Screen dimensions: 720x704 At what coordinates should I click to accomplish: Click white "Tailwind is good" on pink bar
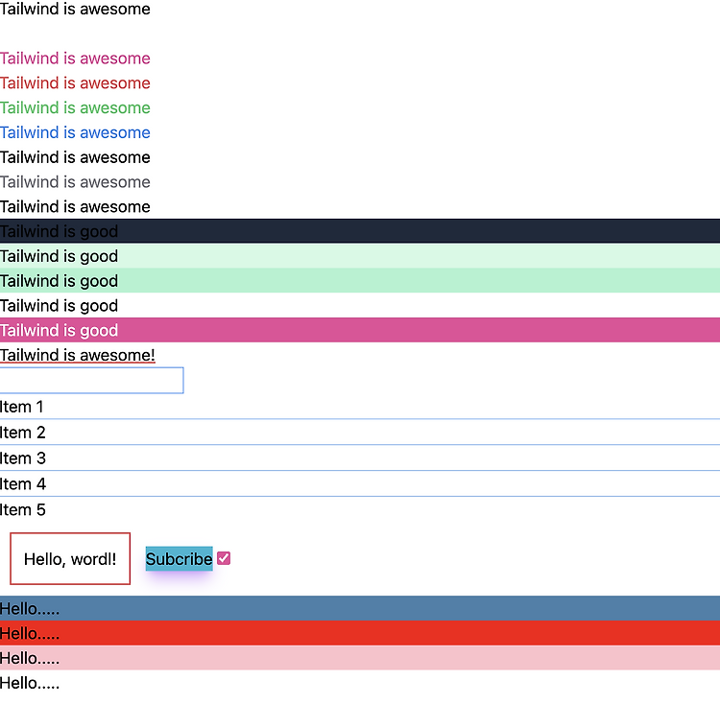(x=59, y=330)
